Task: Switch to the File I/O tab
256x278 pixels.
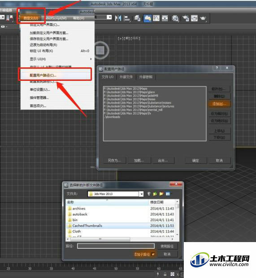Action: (108, 77)
